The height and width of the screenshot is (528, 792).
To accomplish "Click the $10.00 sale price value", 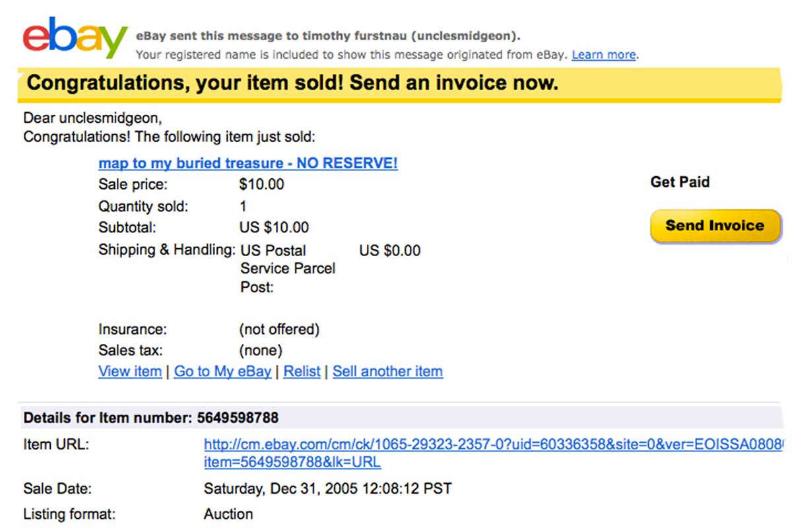I will point(261,184).
